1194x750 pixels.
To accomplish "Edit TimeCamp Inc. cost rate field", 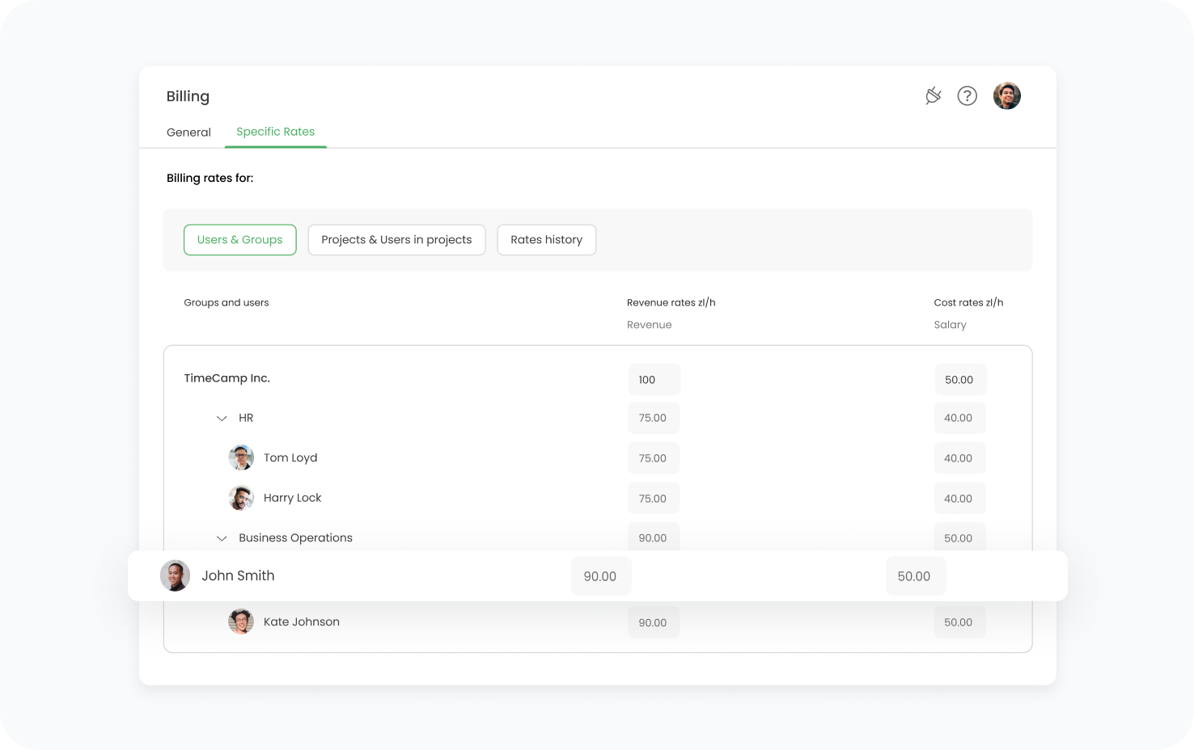I will coord(959,380).
